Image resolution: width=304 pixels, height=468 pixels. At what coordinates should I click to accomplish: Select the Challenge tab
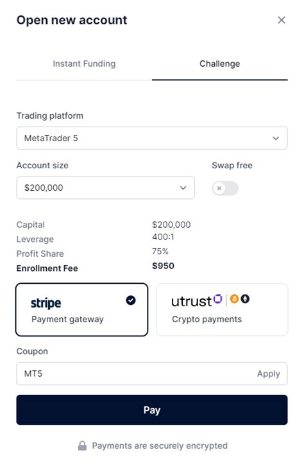pos(219,64)
